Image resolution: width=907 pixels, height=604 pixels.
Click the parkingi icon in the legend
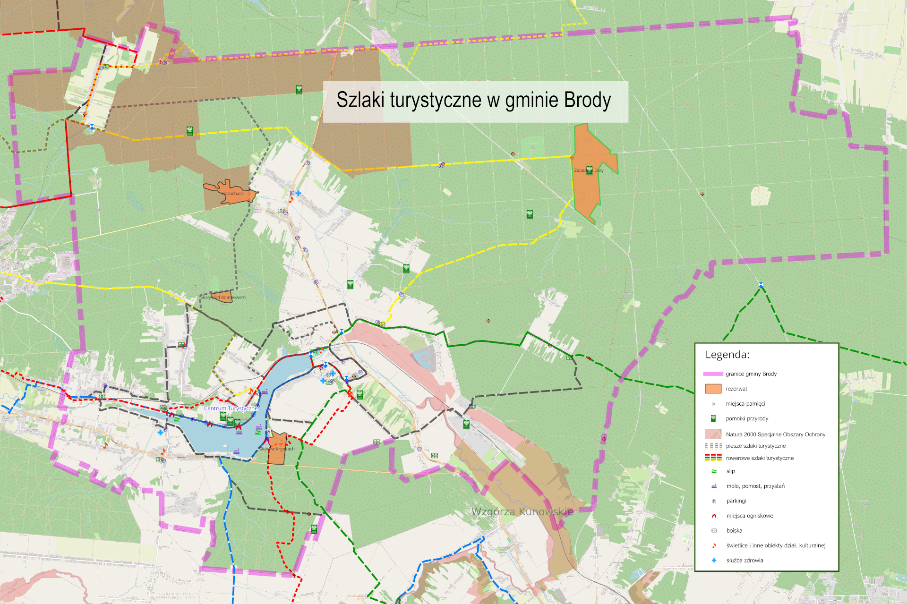click(714, 501)
